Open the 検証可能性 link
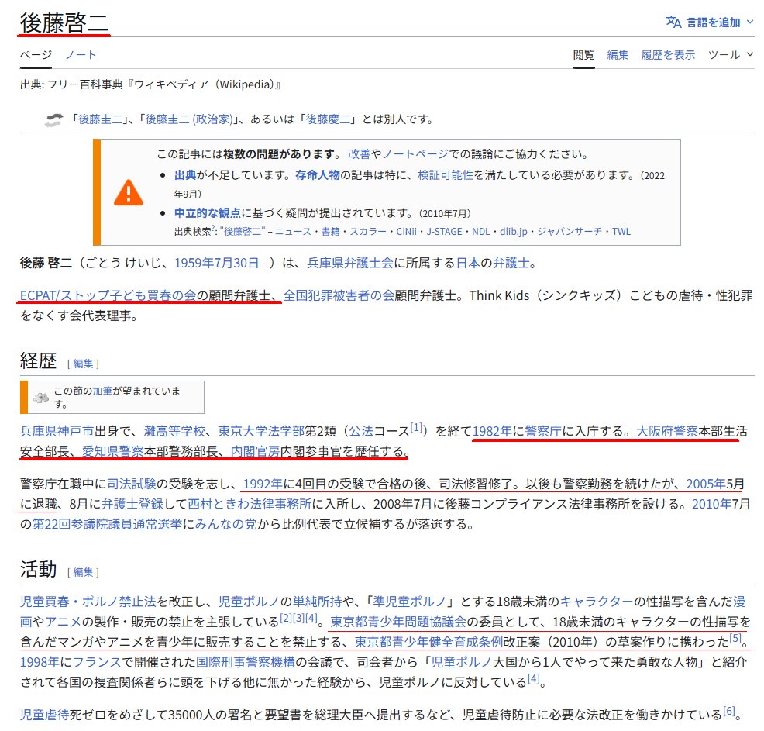The width and height of the screenshot is (764, 731). (446, 175)
